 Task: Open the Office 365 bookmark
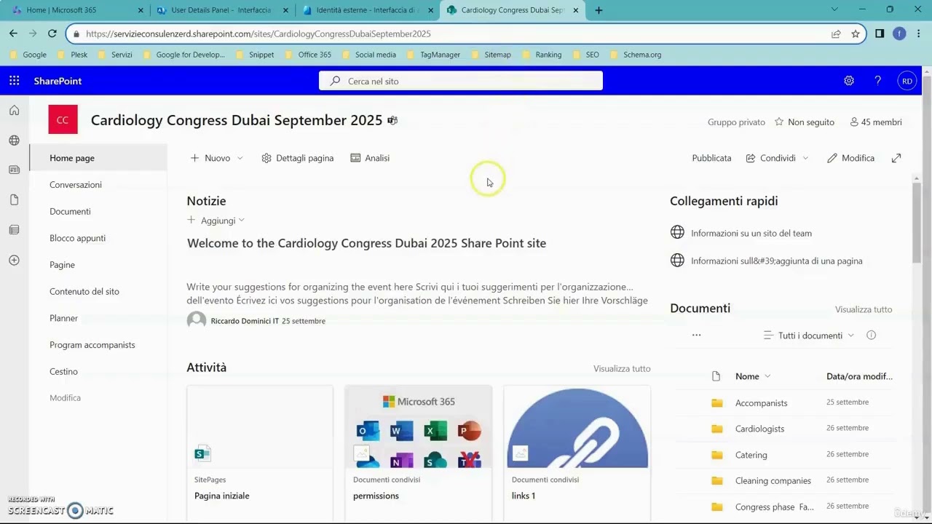pos(307,55)
